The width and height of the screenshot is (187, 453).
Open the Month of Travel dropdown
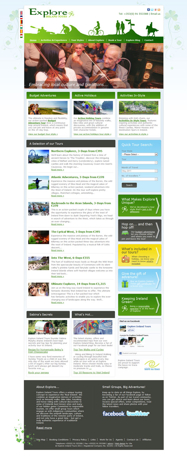(139, 171)
